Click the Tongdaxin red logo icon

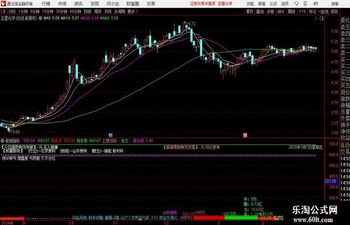point(3,4)
